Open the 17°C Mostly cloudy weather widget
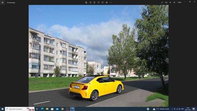Image resolution: width=197 pixels, height=111 pixels. point(161,109)
